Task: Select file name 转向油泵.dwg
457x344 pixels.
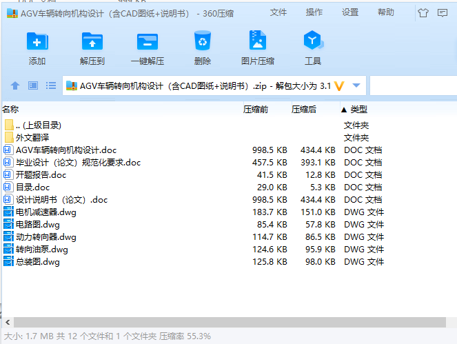Action: coord(41,250)
